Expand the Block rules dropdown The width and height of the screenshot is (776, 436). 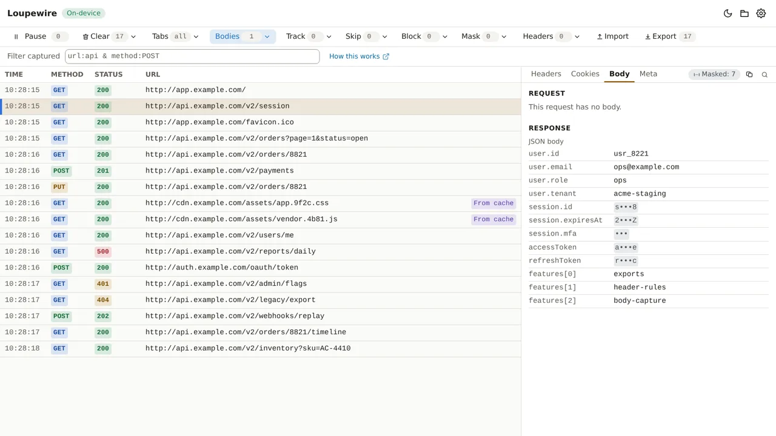point(444,36)
